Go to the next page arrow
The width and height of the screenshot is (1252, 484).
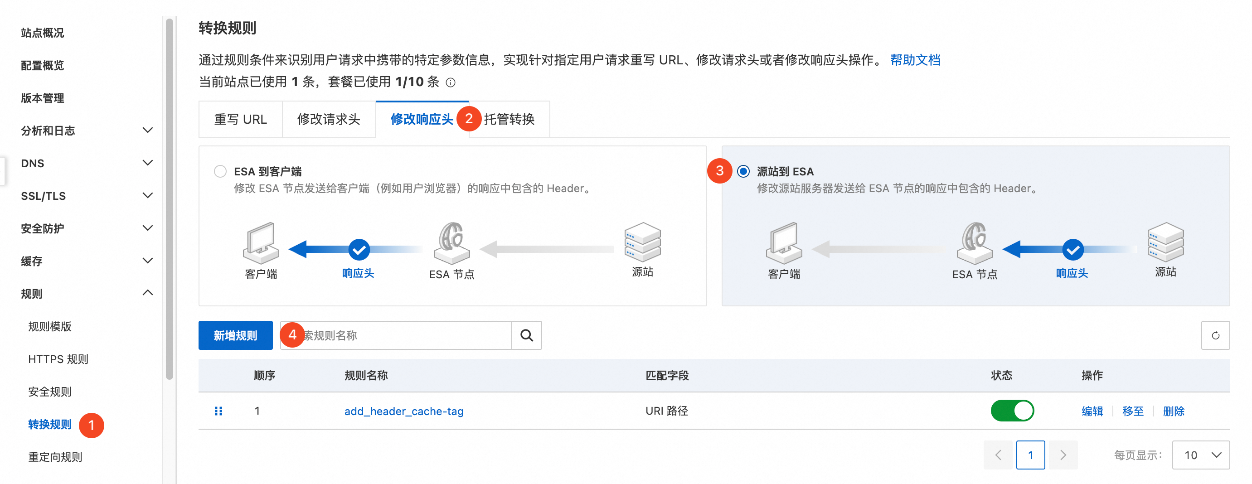point(1063,455)
